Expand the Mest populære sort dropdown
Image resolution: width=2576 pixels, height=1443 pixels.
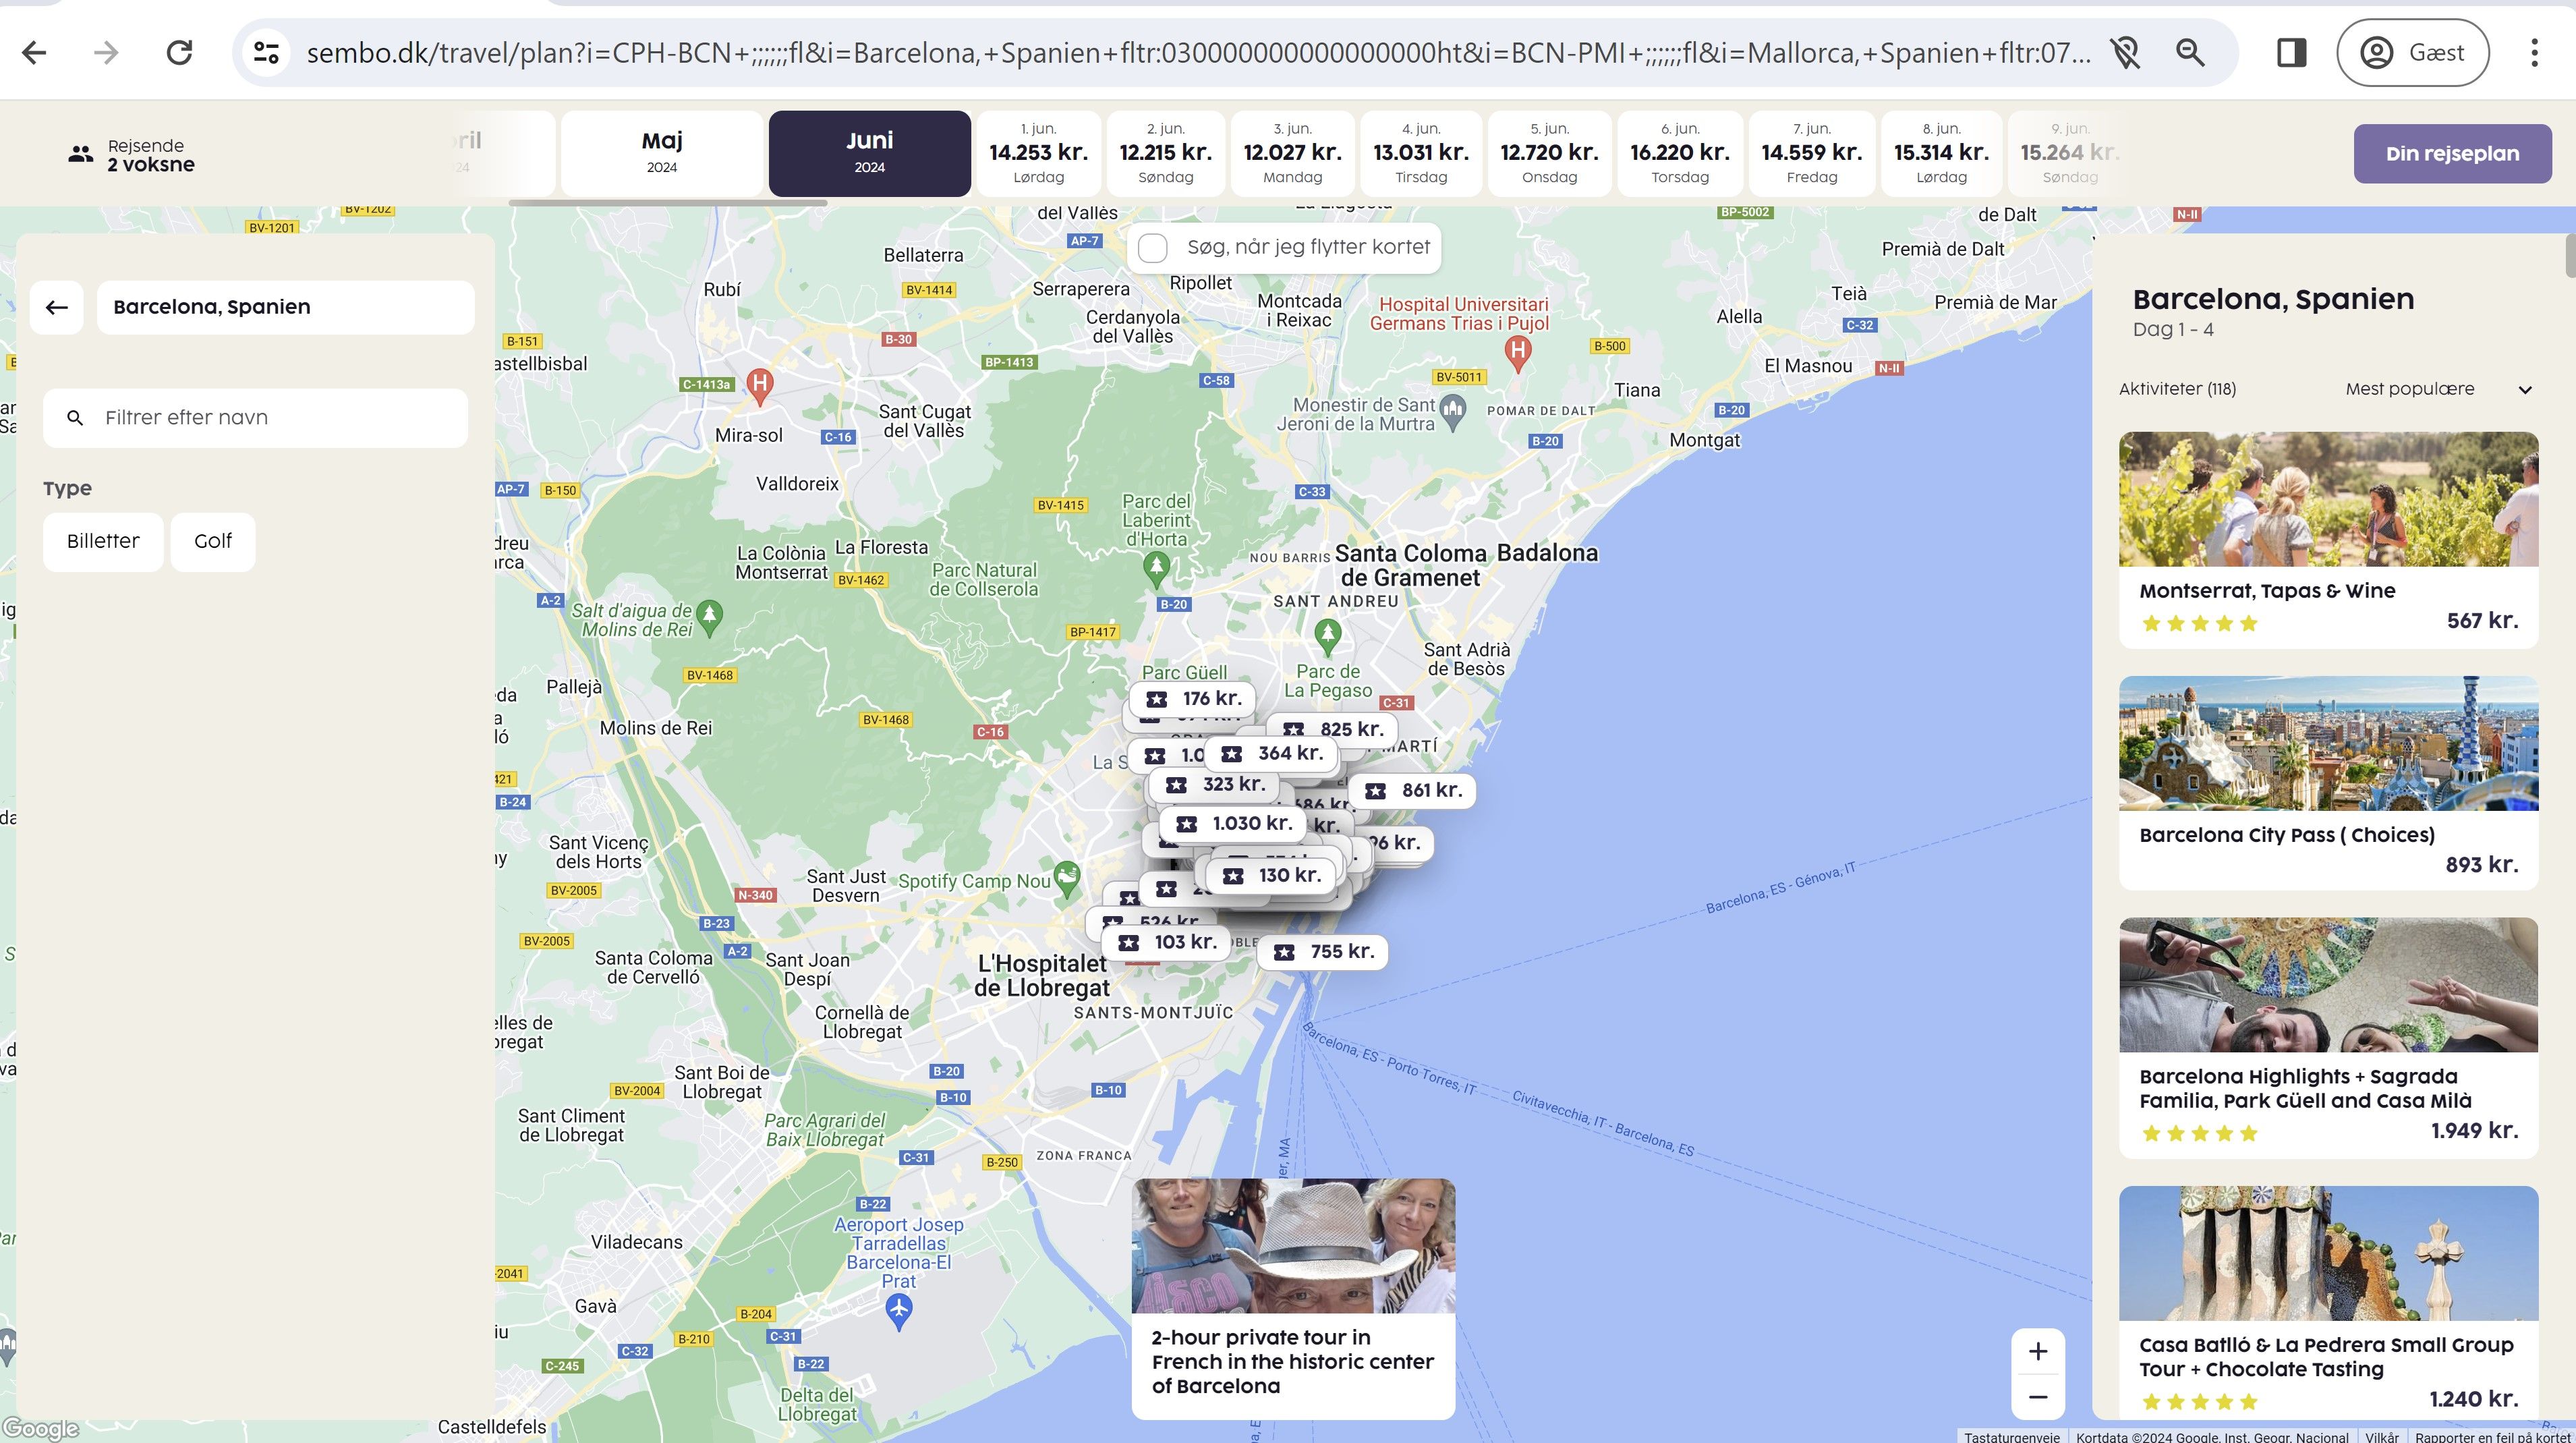click(x=2437, y=389)
